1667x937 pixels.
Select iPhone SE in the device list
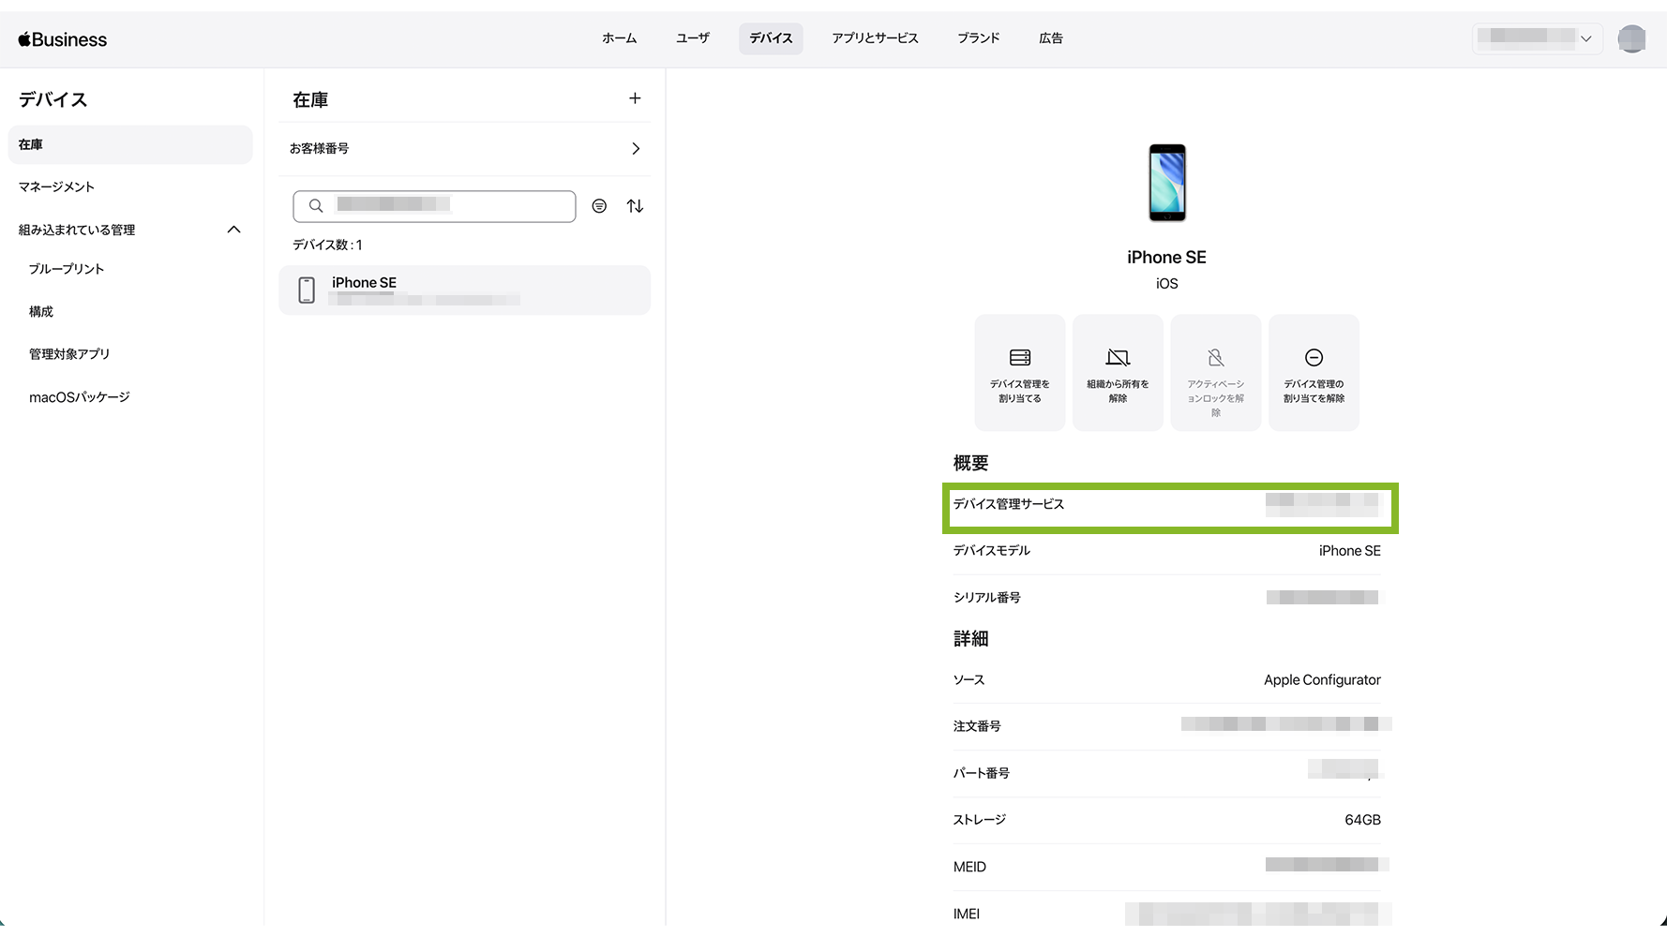[x=464, y=290]
